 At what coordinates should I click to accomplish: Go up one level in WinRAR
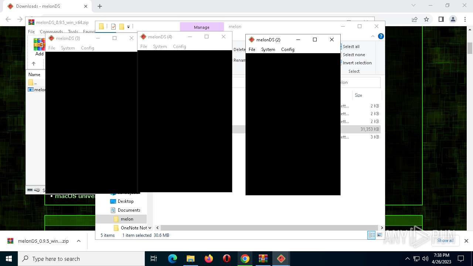pos(34,64)
